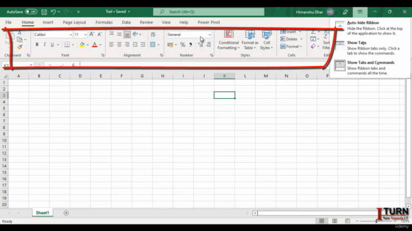Open the Help tab
Image resolution: width=412 pixels, height=231 pixels.
click(183, 22)
